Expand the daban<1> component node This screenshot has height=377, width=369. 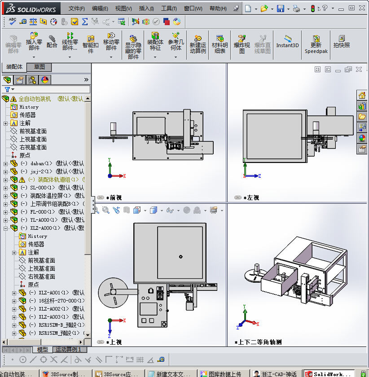point(5,164)
